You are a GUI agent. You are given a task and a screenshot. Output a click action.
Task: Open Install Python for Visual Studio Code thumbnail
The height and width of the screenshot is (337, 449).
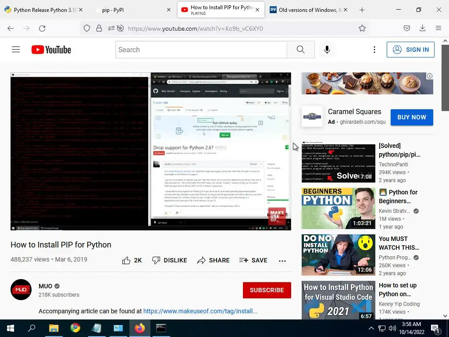click(338, 300)
